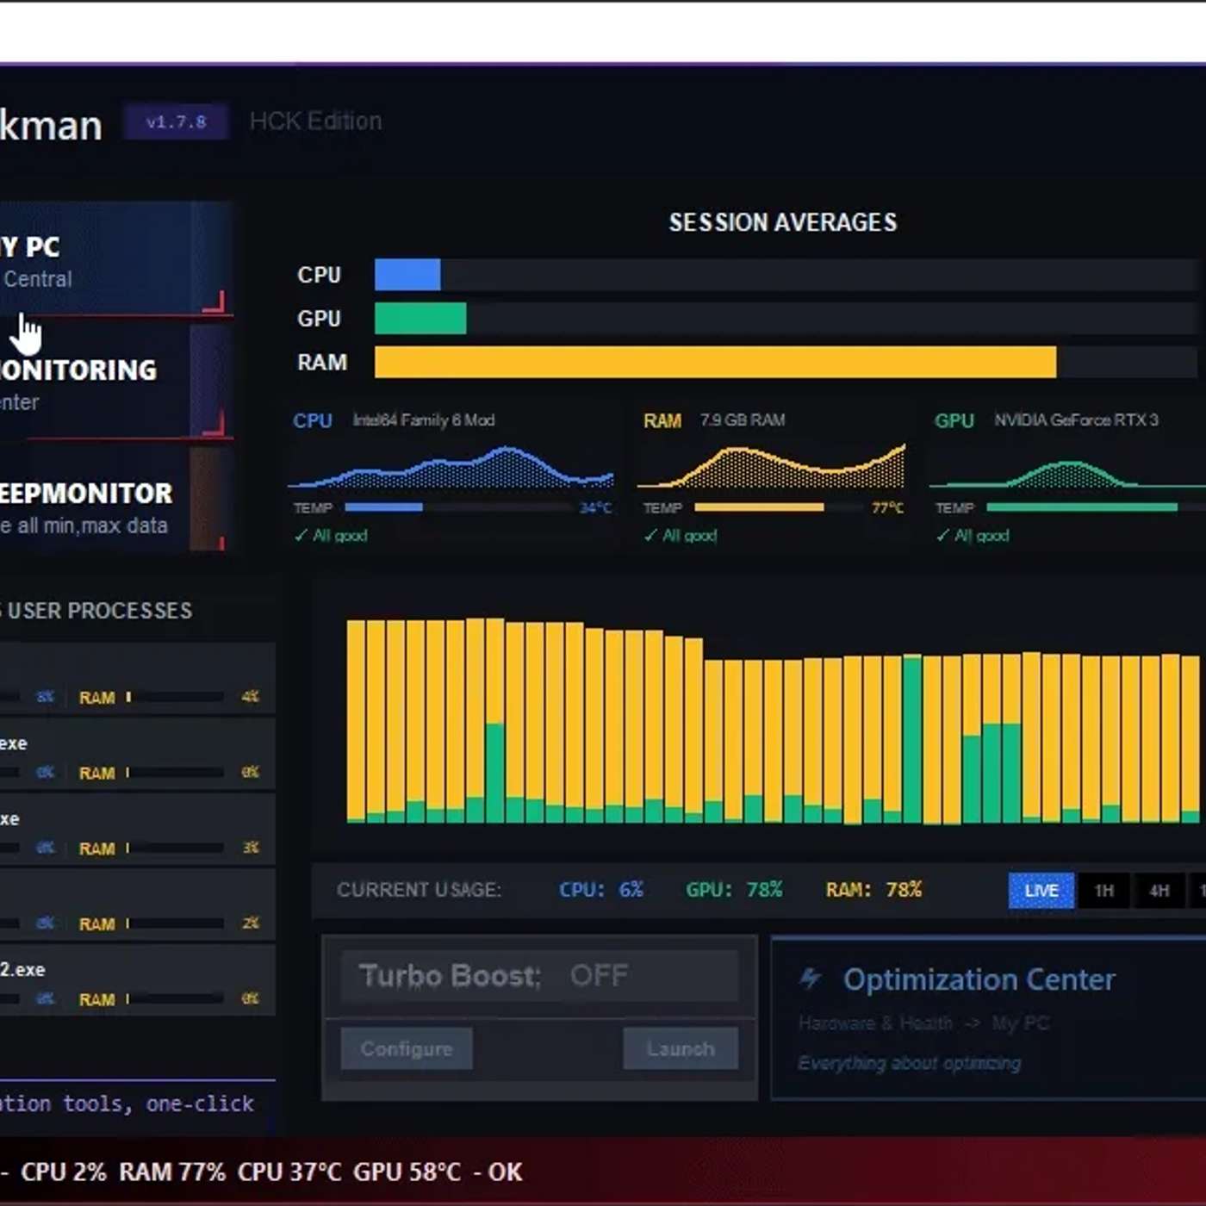
Task: Click the Turbo Boost Configure button
Action: click(x=407, y=1048)
